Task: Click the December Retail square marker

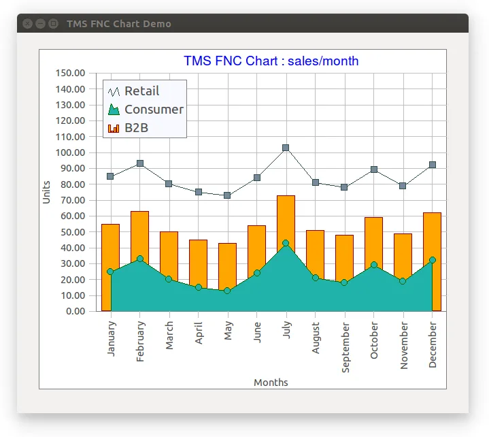Action: (433, 165)
